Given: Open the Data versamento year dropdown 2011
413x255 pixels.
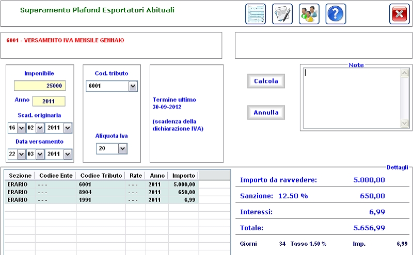Looking at the screenshot, I should point(68,155).
